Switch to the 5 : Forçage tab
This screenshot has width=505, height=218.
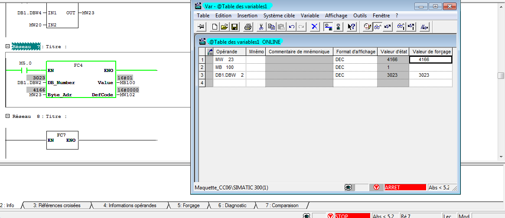pyautogui.click(x=188, y=205)
